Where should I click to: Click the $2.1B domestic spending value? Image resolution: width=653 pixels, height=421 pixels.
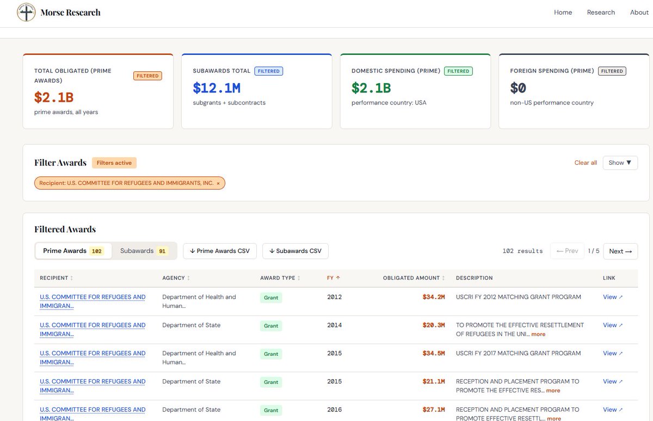(x=371, y=88)
